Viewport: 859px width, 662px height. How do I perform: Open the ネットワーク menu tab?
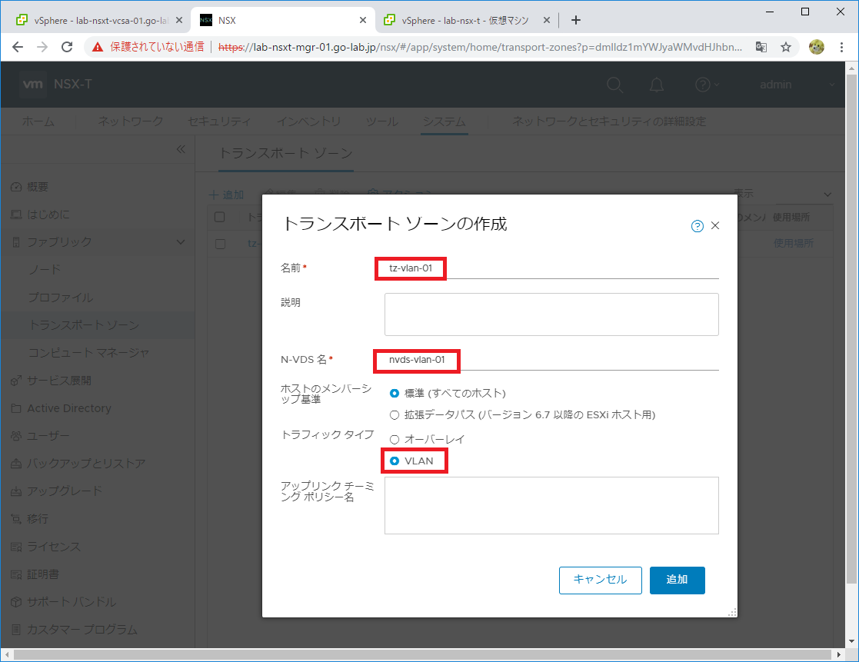click(x=131, y=121)
